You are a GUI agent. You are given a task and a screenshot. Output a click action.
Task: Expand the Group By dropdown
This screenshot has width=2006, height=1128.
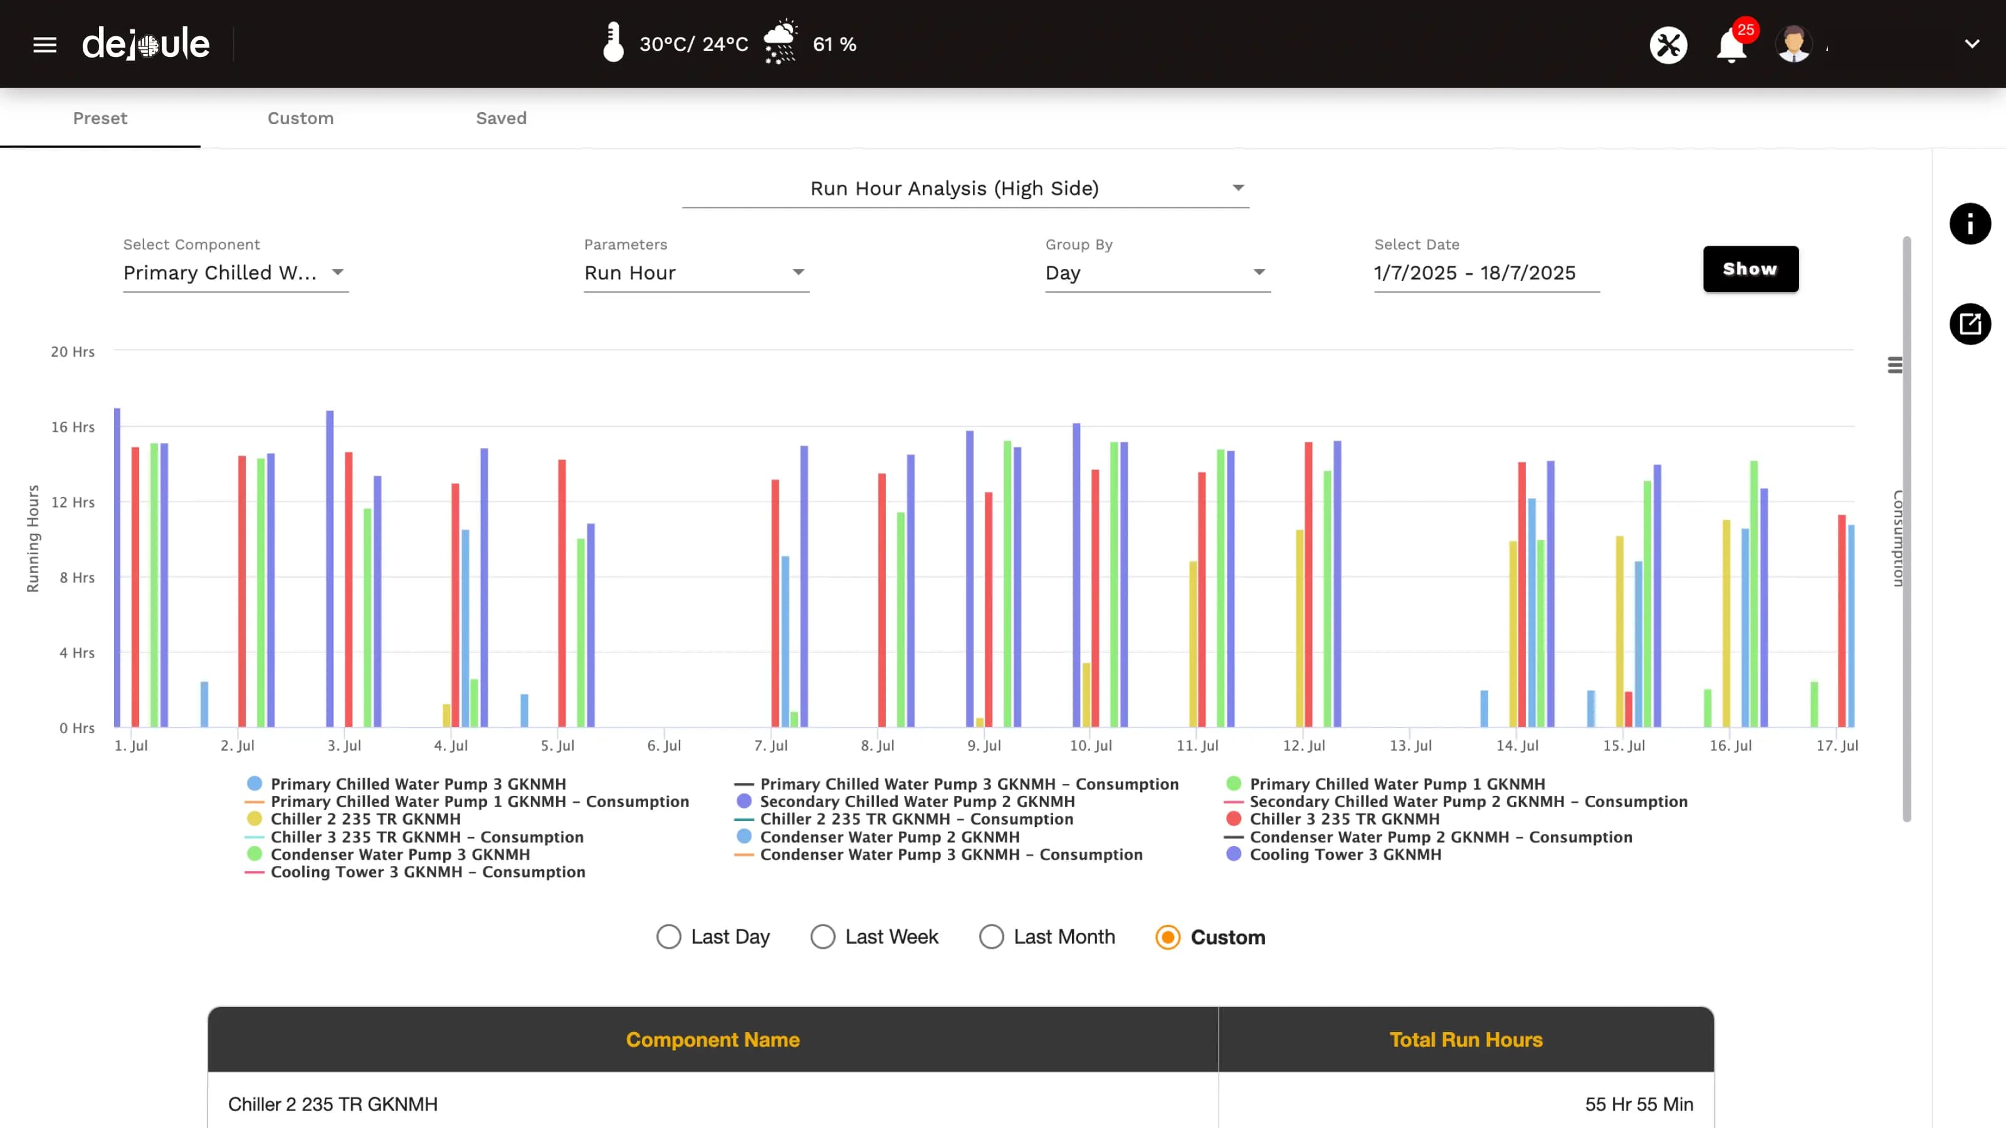pyautogui.click(x=1157, y=273)
